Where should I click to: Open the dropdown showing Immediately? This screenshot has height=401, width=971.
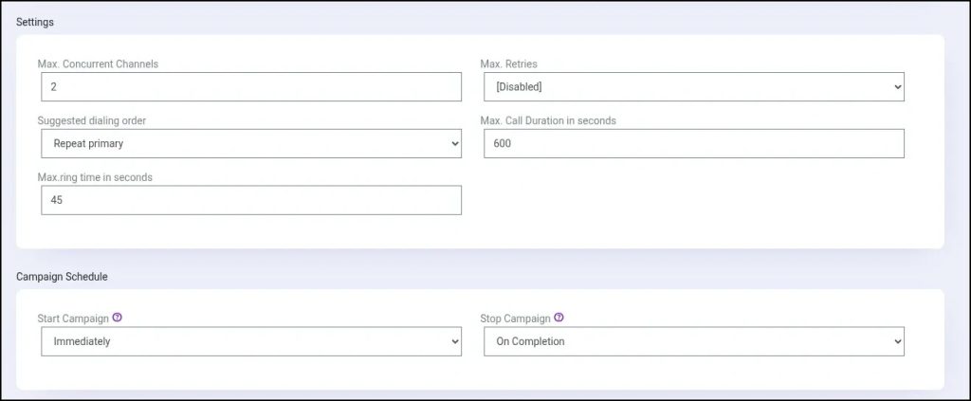point(251,342)
